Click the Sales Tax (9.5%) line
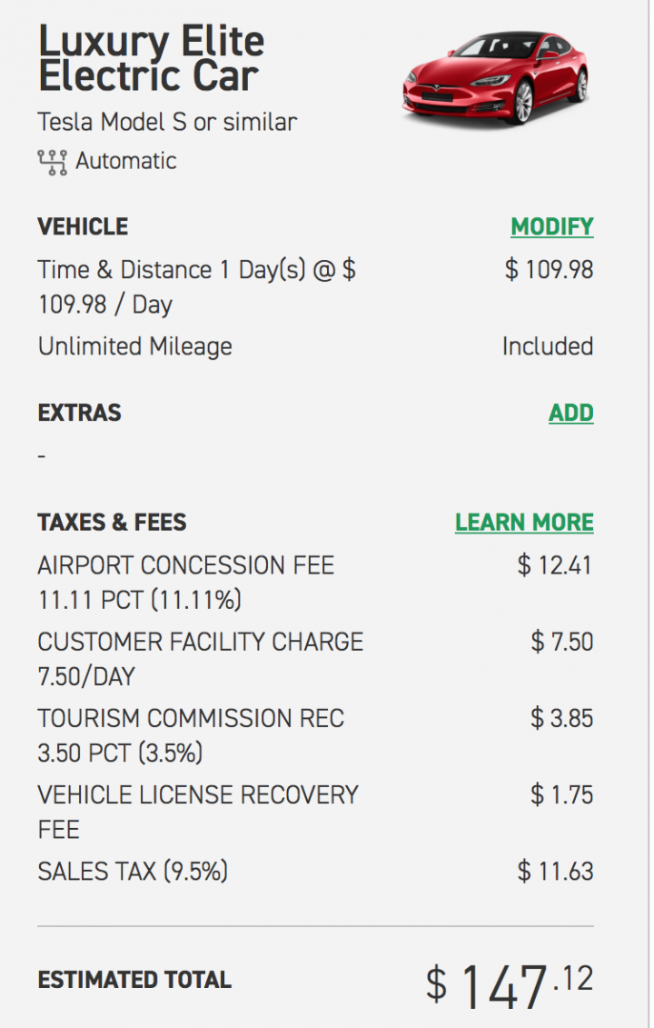Screen dimensions: 654x1028 click(133, 872)
